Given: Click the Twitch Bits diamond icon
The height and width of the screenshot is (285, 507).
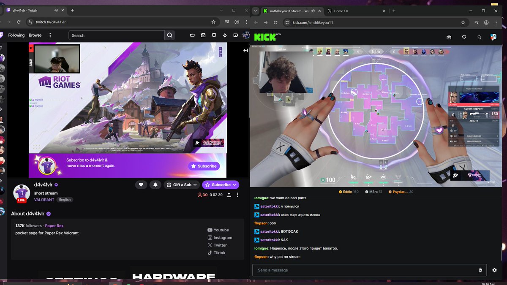Looking at the screenshot, I should 225,35.
